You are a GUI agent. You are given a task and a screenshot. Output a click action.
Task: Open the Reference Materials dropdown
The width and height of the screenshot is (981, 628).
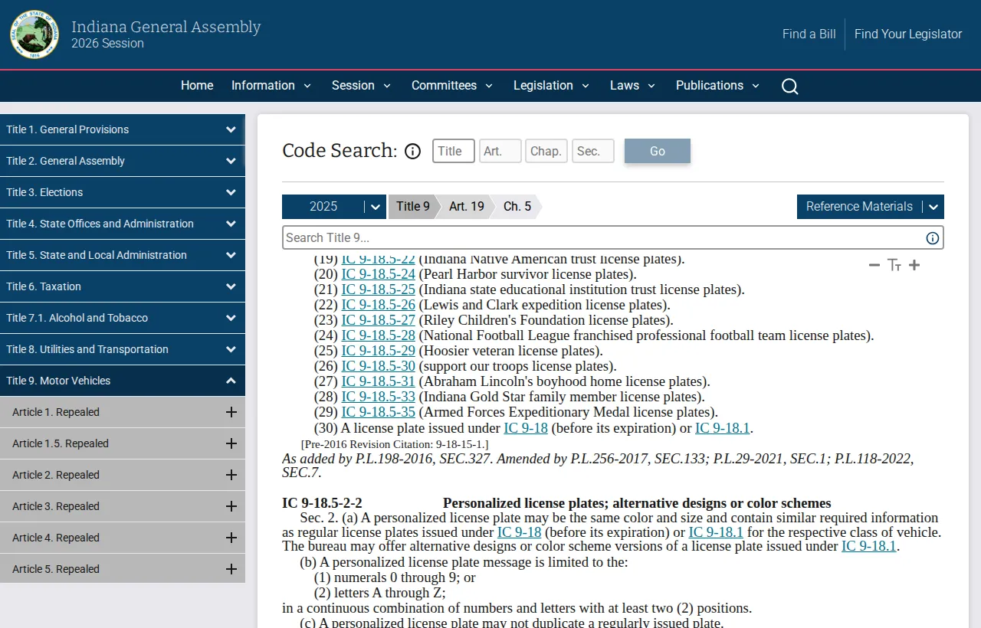(933, 206)
